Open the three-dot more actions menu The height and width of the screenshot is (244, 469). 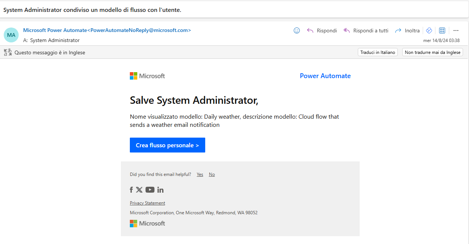point(456,30)
